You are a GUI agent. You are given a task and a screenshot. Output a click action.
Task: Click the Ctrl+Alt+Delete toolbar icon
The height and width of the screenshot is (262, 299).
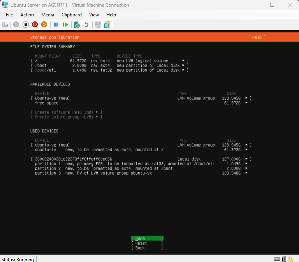point(5,24)
